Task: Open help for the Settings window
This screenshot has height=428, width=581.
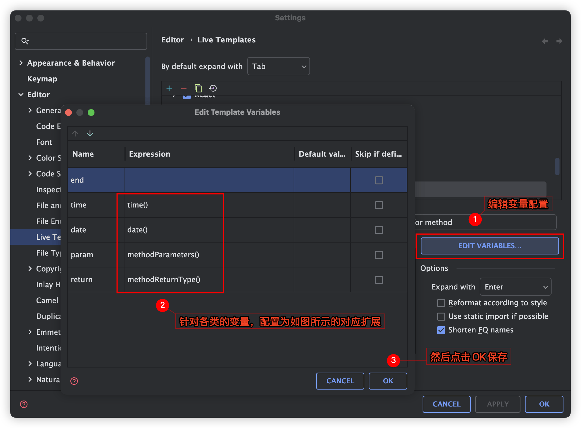Action: coord(24,404)
